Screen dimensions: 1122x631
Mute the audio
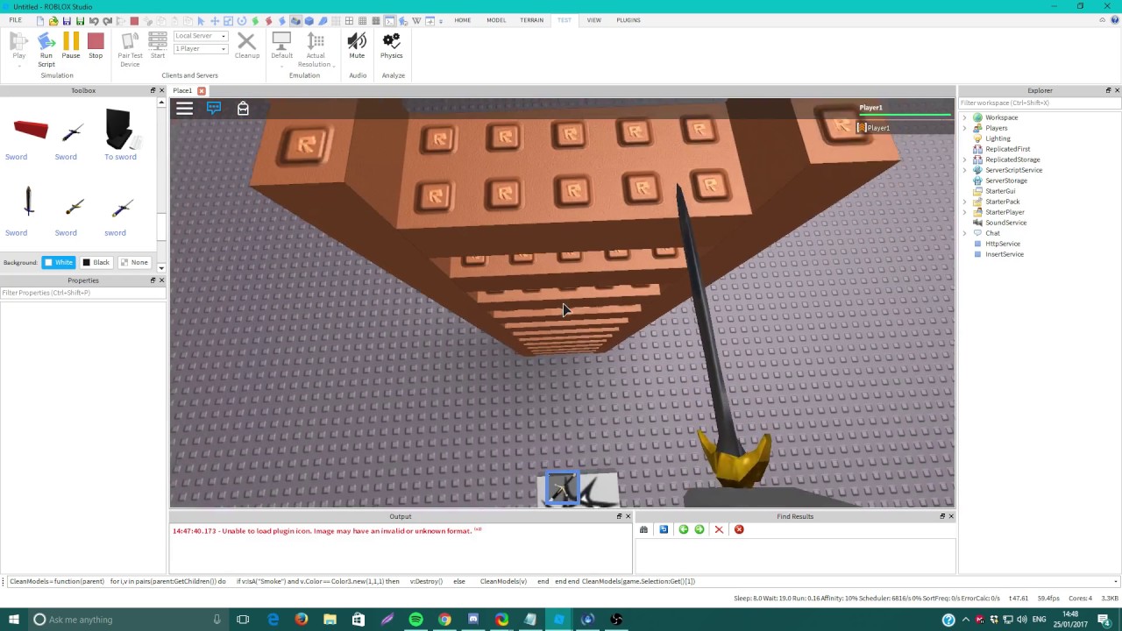[x=357, y=46]
